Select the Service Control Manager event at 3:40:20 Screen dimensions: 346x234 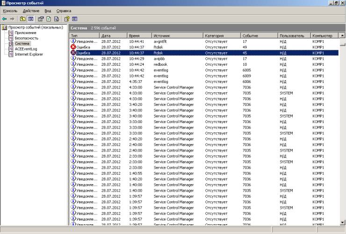(204, 104)
